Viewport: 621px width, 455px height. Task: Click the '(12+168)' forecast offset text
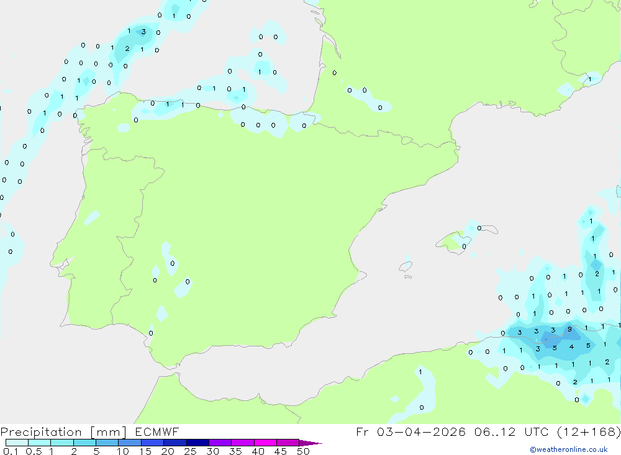coord(589,431)
